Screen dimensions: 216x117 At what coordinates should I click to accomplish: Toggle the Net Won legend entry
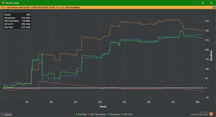[81, 114]
